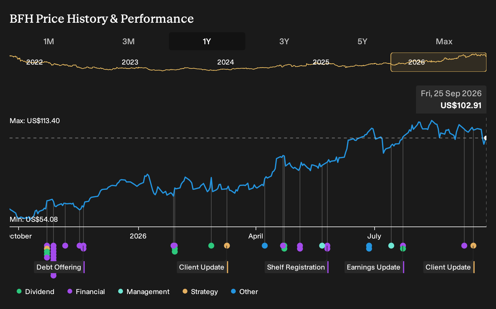Toggle the Management legend filter
Screen dimensions: 496x309
coord(144,292)
